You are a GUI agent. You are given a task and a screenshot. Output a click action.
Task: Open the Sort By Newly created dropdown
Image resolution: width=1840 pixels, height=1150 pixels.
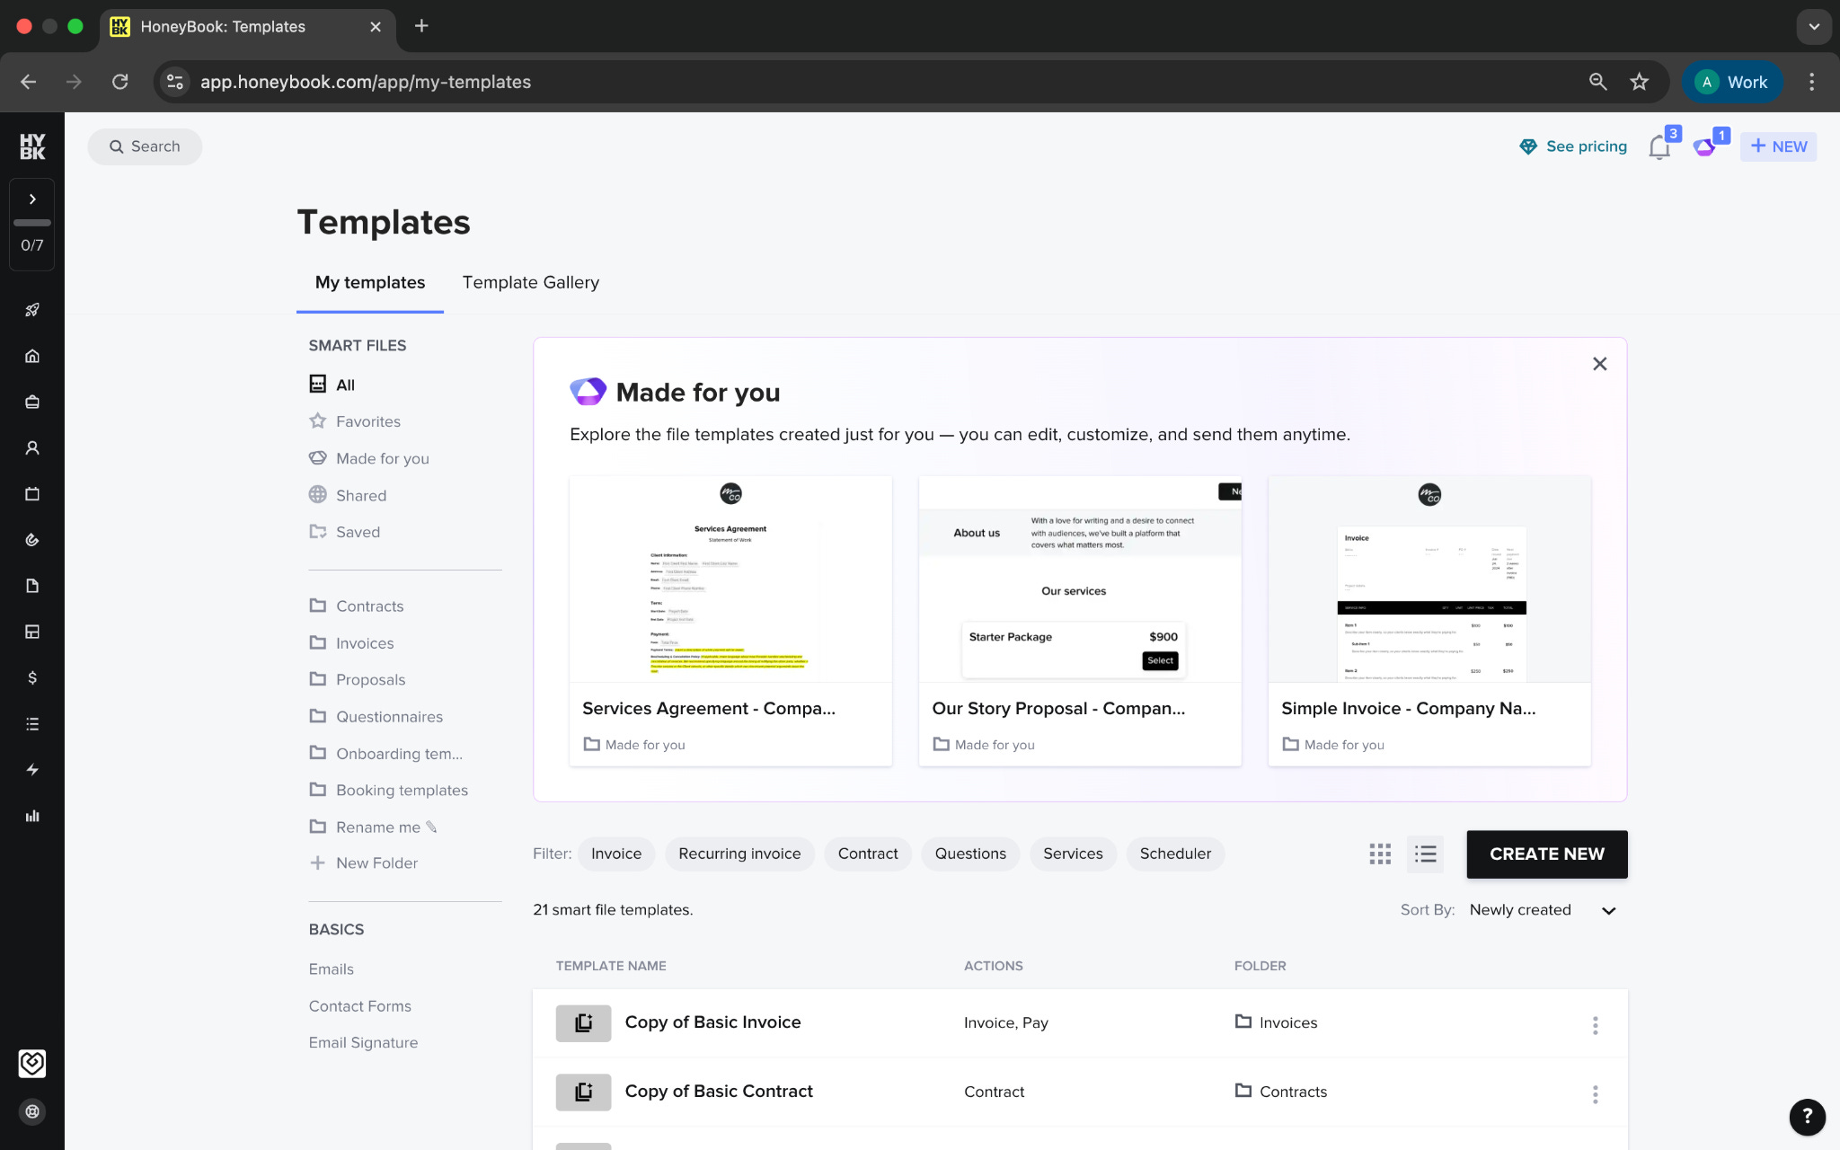click(1542, 910)
